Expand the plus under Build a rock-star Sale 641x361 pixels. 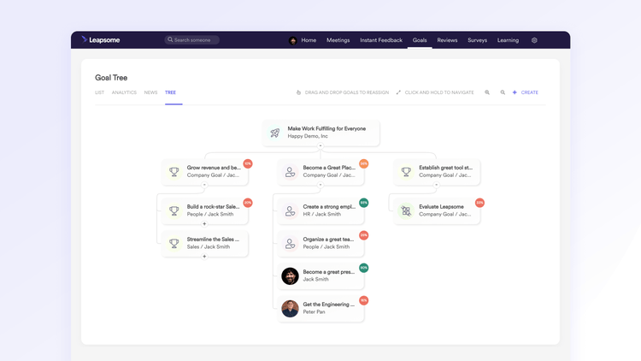click(x=204, y=224)
